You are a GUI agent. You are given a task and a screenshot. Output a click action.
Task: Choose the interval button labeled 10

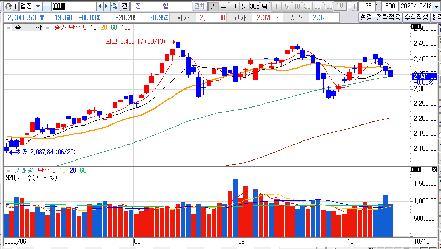(296, 6)
